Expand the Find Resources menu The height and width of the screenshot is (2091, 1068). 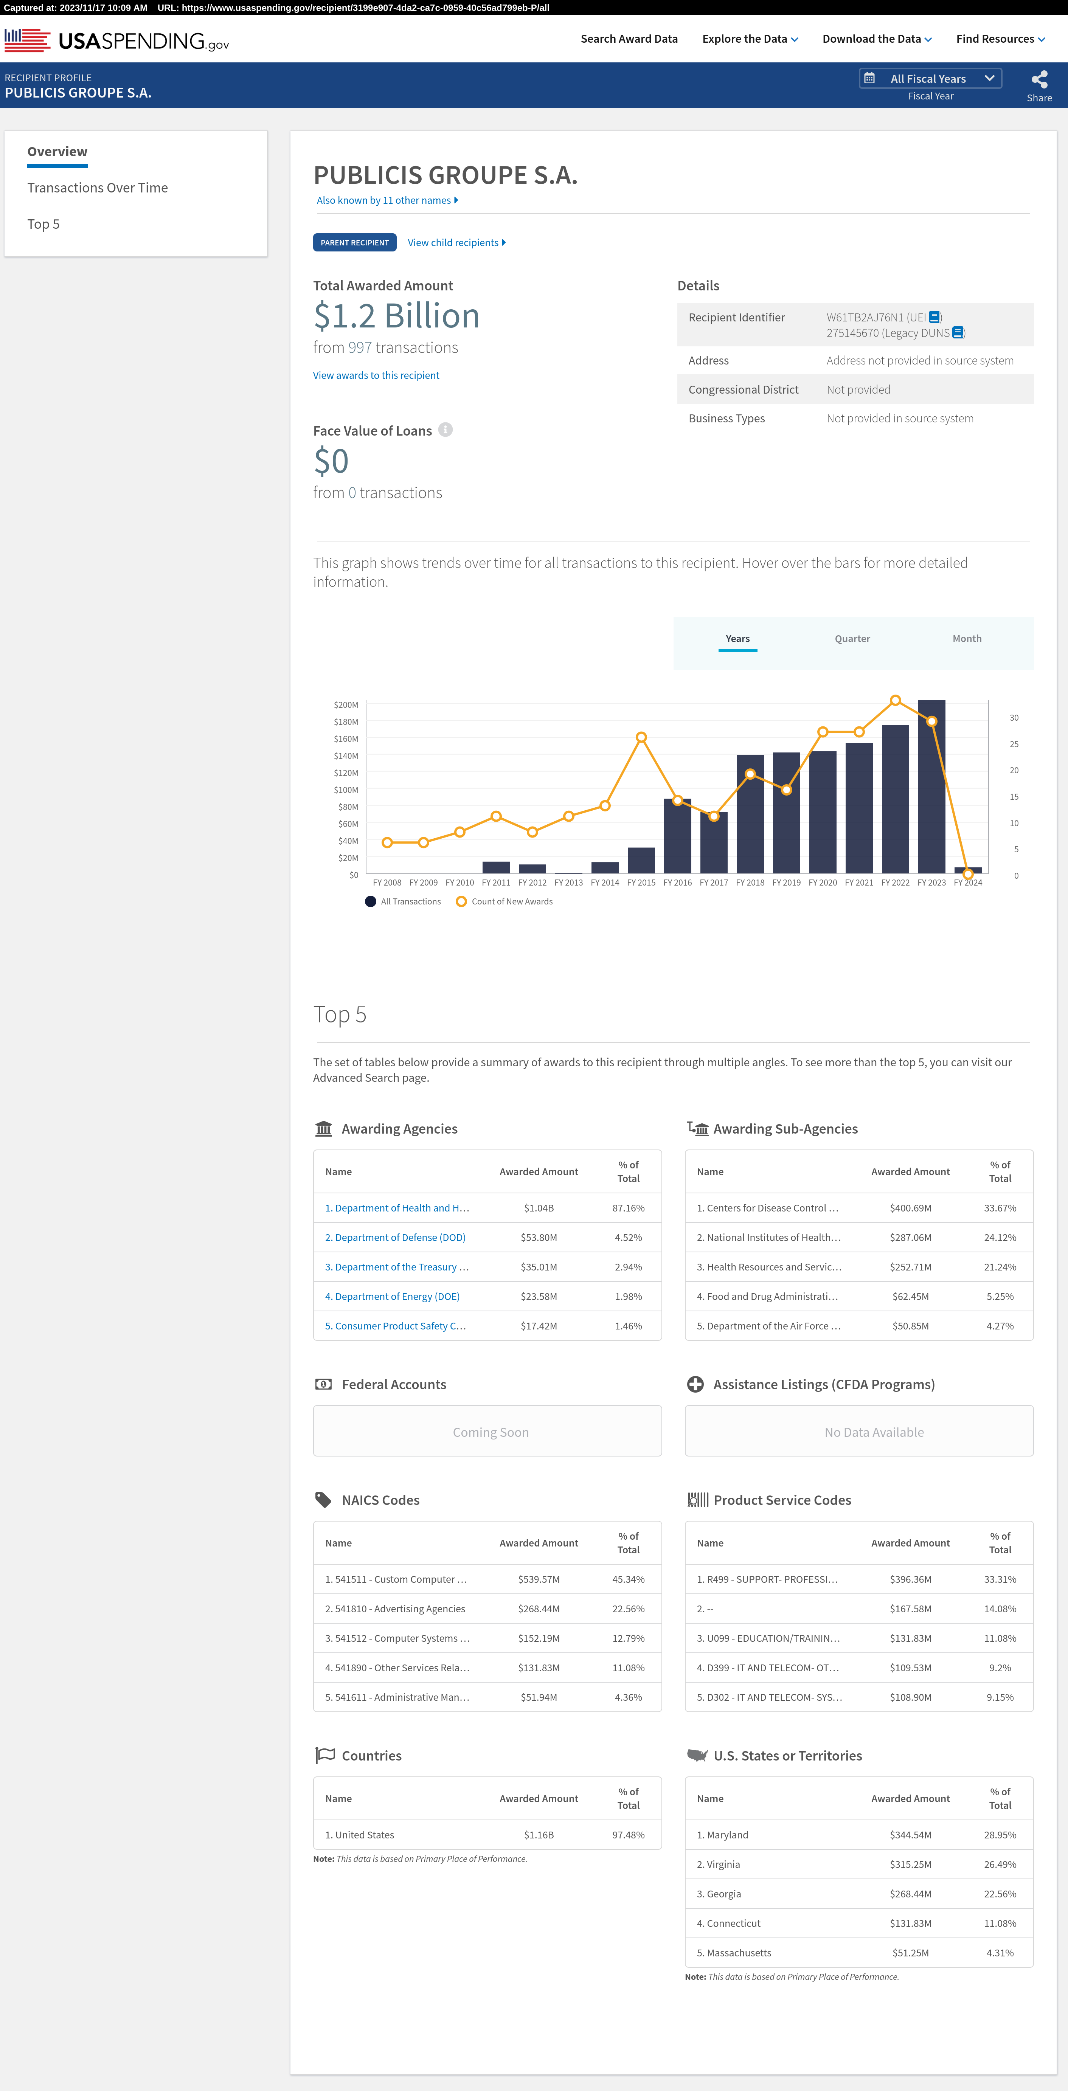(1000, 39)
